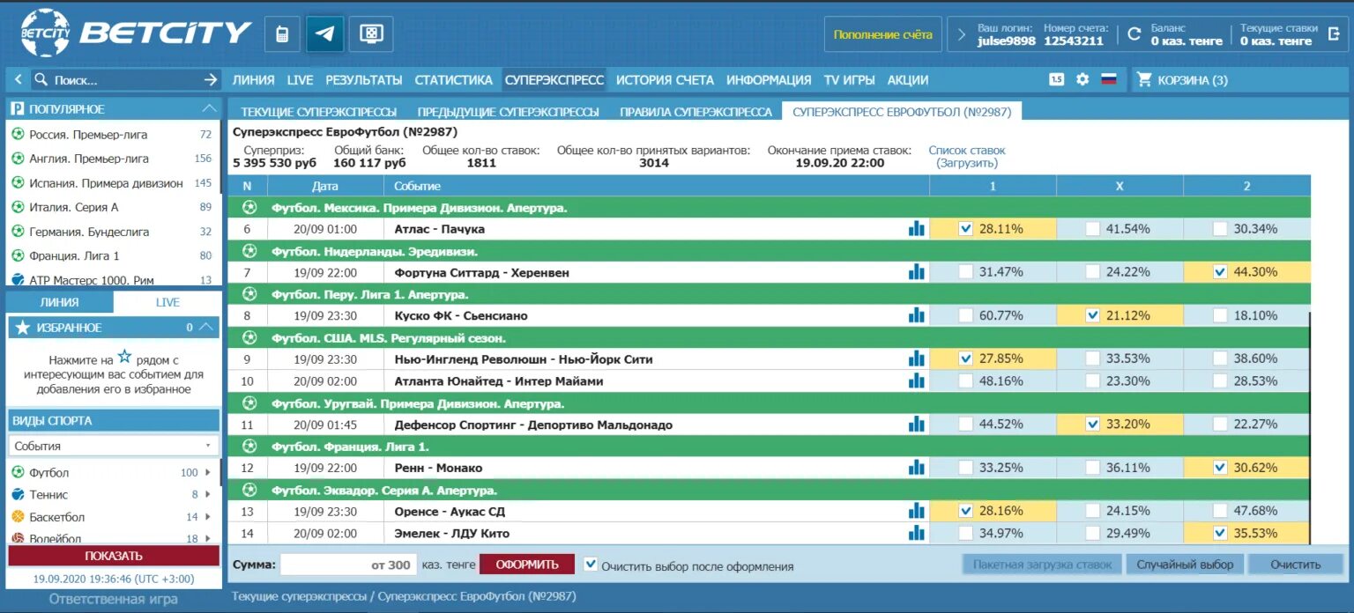Open the Список ставок download link

[x=967, y=157]
